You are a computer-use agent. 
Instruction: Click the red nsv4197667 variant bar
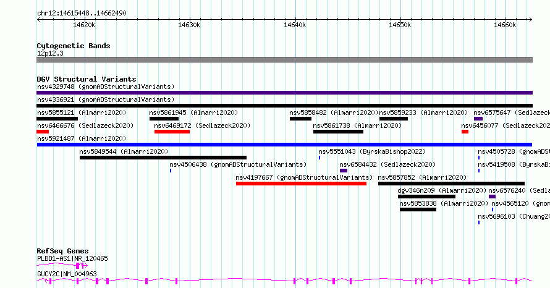[302, 184]
